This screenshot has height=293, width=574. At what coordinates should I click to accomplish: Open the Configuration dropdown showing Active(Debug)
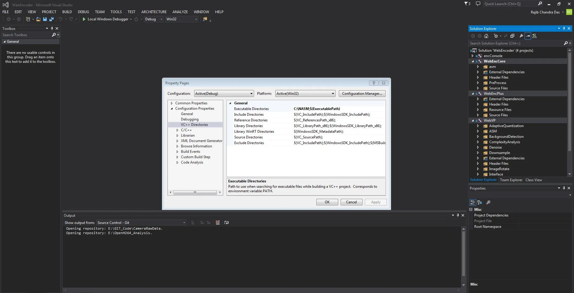pos(224,94)
